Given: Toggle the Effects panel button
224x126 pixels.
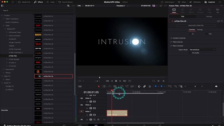Looking at the screenshot, I should click(38, 2).
